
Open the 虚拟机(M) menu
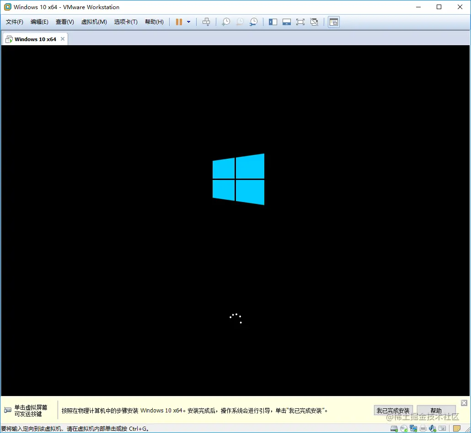tap(94, 22)
